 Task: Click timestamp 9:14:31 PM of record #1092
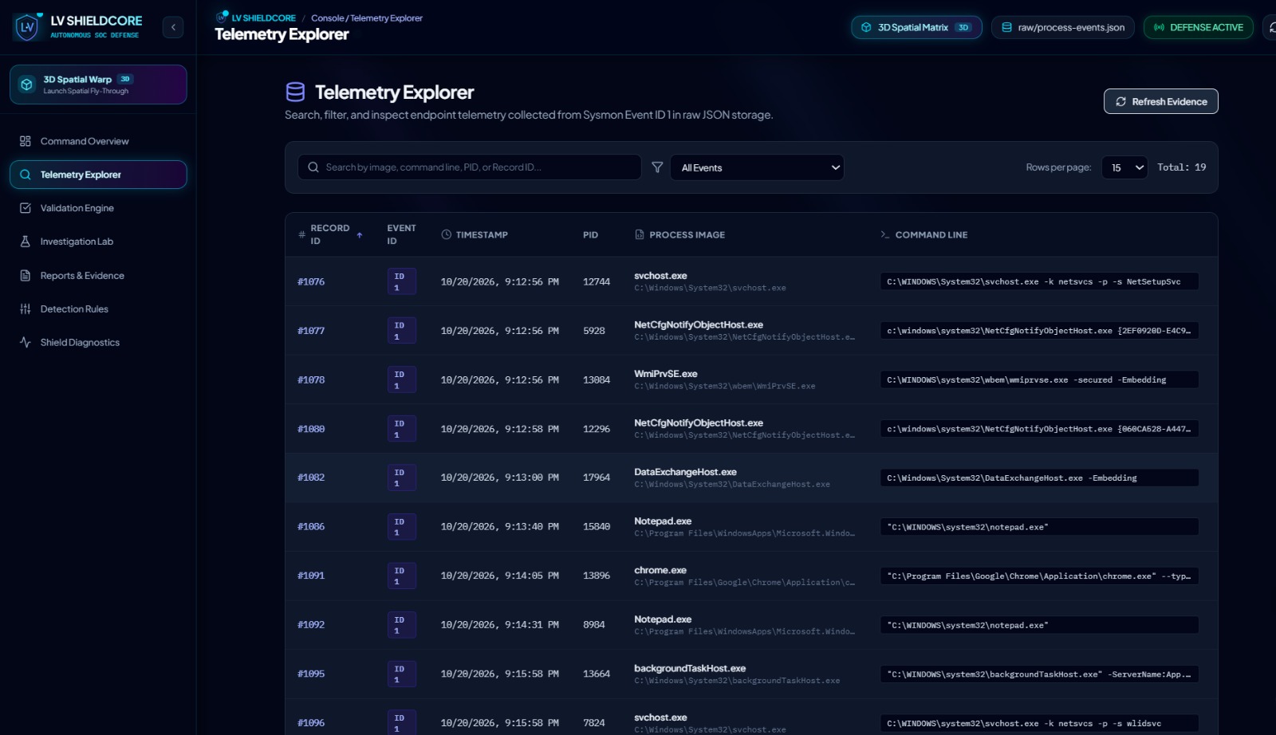[499, 625]
